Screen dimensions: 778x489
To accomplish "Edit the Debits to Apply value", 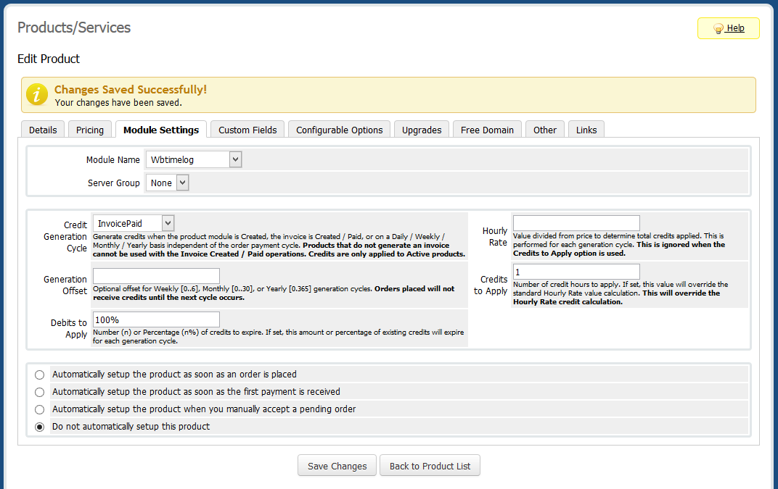I will click(155, 318).
